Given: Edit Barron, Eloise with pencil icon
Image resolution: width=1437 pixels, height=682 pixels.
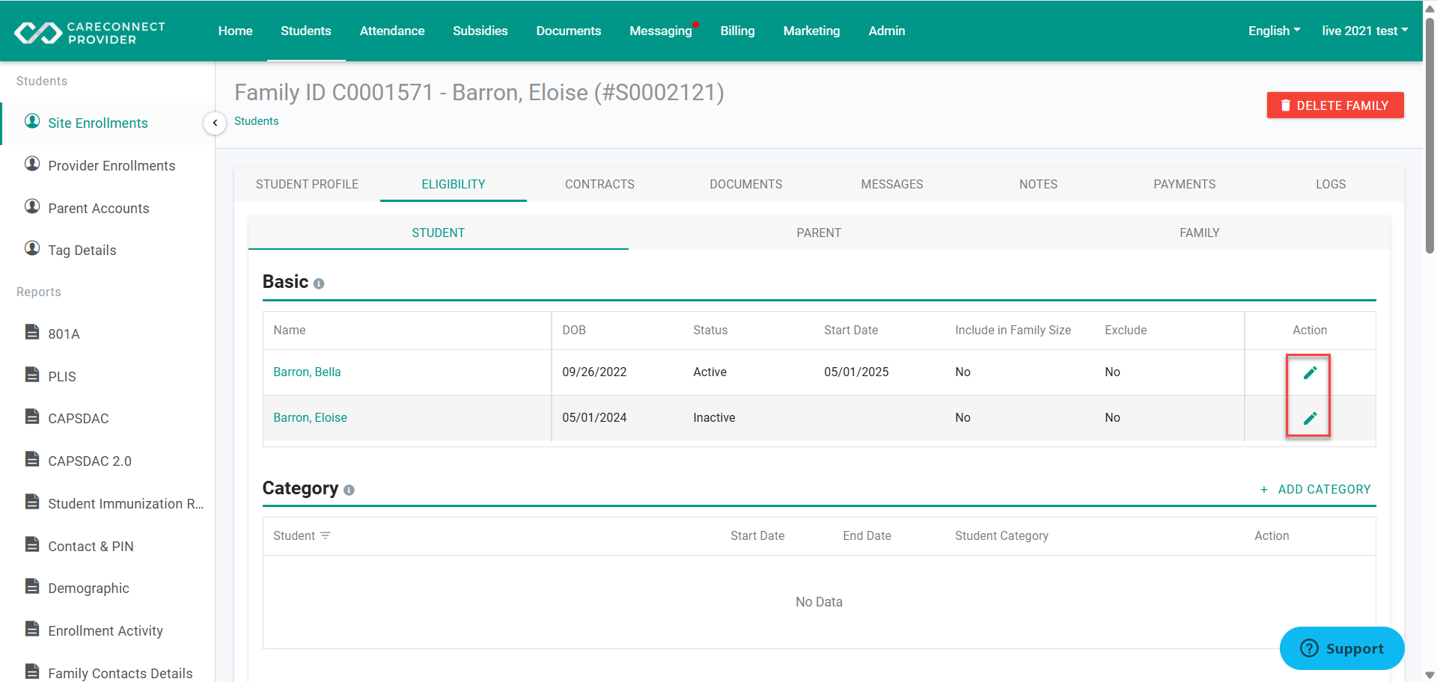Looking at the screenshot, I should click(1310, 418).
